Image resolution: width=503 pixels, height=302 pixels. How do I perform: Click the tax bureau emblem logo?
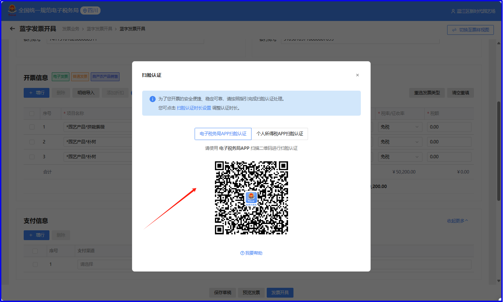(12, 10)
